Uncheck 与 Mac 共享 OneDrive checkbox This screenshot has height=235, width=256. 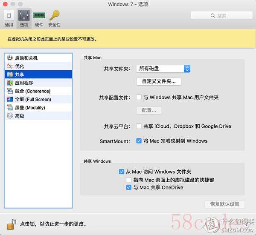click(129, 187)
